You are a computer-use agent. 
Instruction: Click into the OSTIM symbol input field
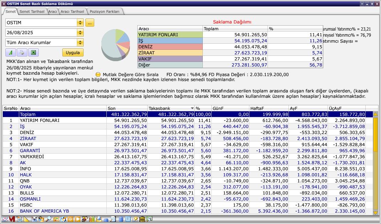[x=41, y=23]
